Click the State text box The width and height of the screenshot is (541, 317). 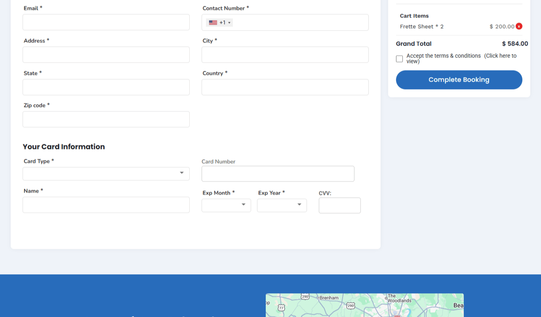[106, 87]
